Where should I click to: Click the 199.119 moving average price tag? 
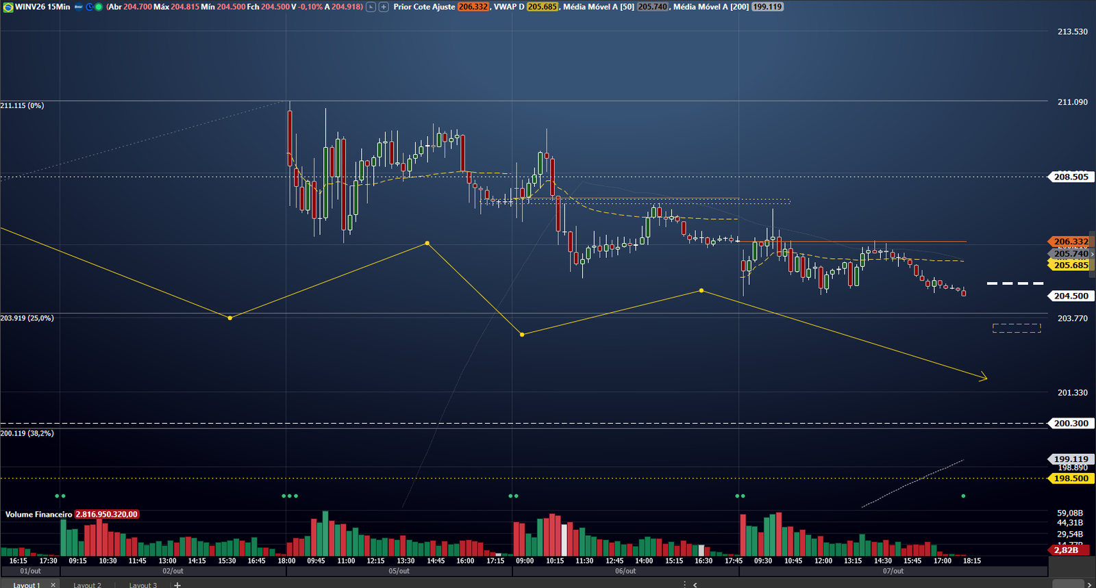1070,459
